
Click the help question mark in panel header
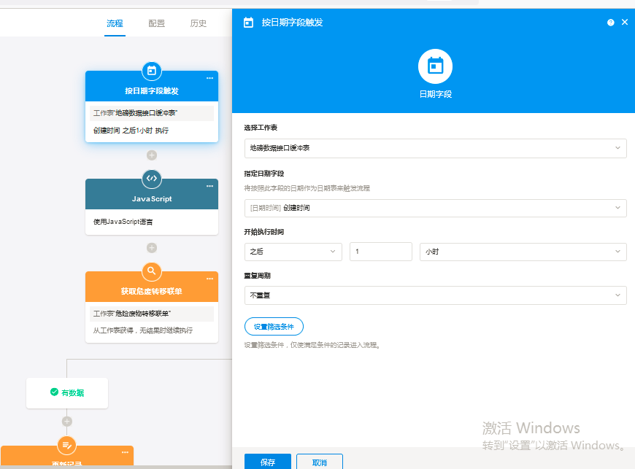click(610, 22)
